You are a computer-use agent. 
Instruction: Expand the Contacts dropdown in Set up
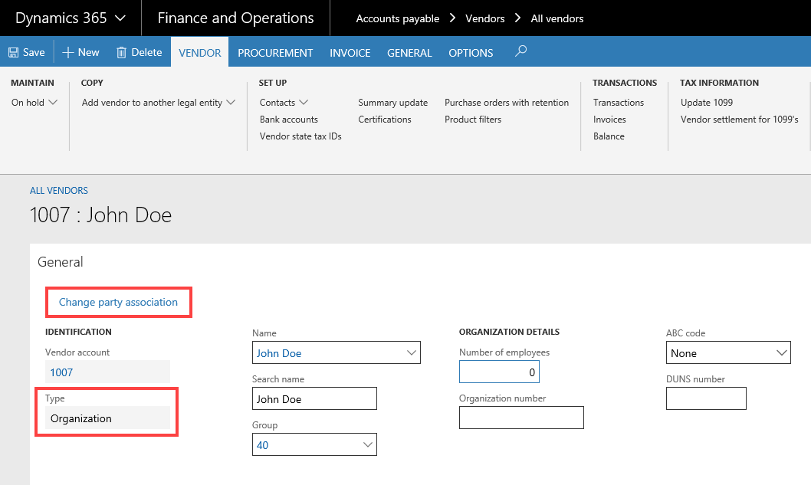click(x=304, y=103)
